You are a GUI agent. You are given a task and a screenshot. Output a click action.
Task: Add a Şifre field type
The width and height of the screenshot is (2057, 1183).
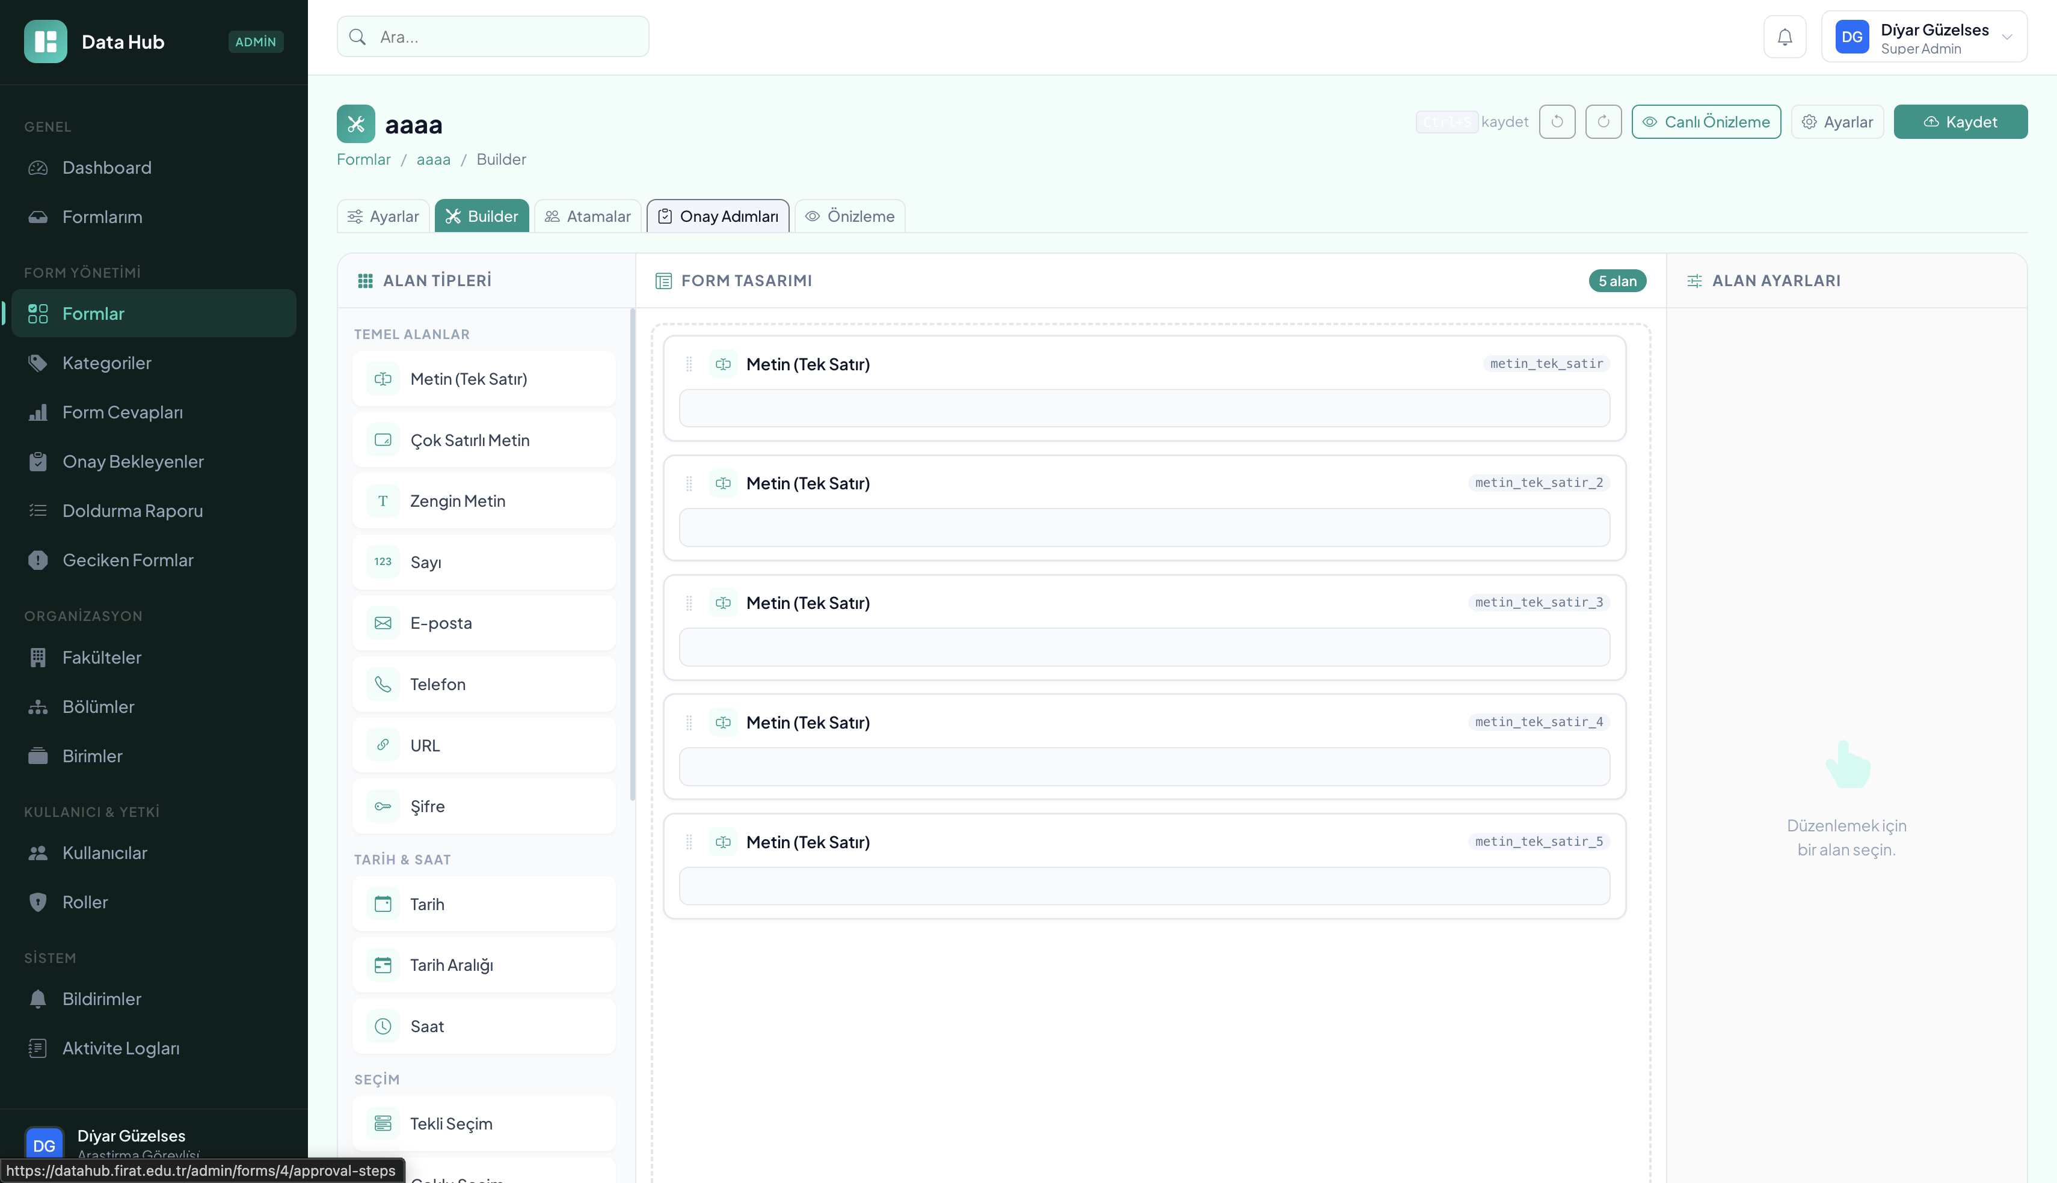pyautogui.click(x=484, y=807)
